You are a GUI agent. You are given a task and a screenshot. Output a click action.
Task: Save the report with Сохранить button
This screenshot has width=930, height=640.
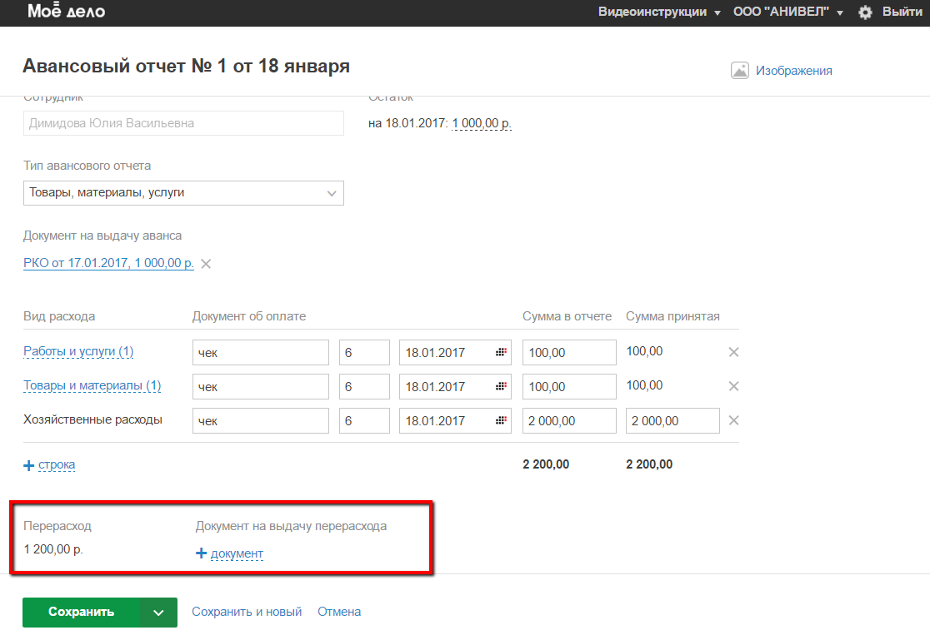[x=82, y=613]
